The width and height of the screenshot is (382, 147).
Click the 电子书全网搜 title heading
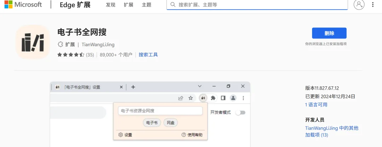pyautogui.click(x=82, y=32)
